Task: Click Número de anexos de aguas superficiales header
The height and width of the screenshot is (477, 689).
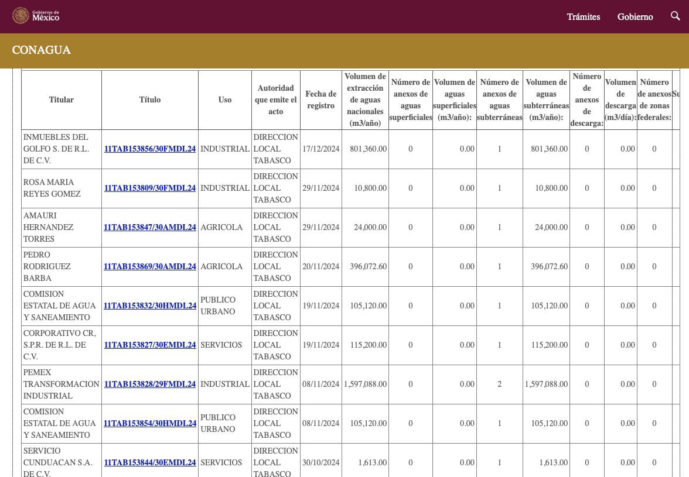Action: [410, 99]
